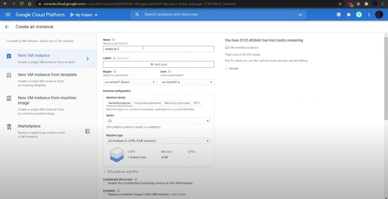The image size is (388, 199).
Task: Click the help icon next to Name field
Action: (113, 39)
